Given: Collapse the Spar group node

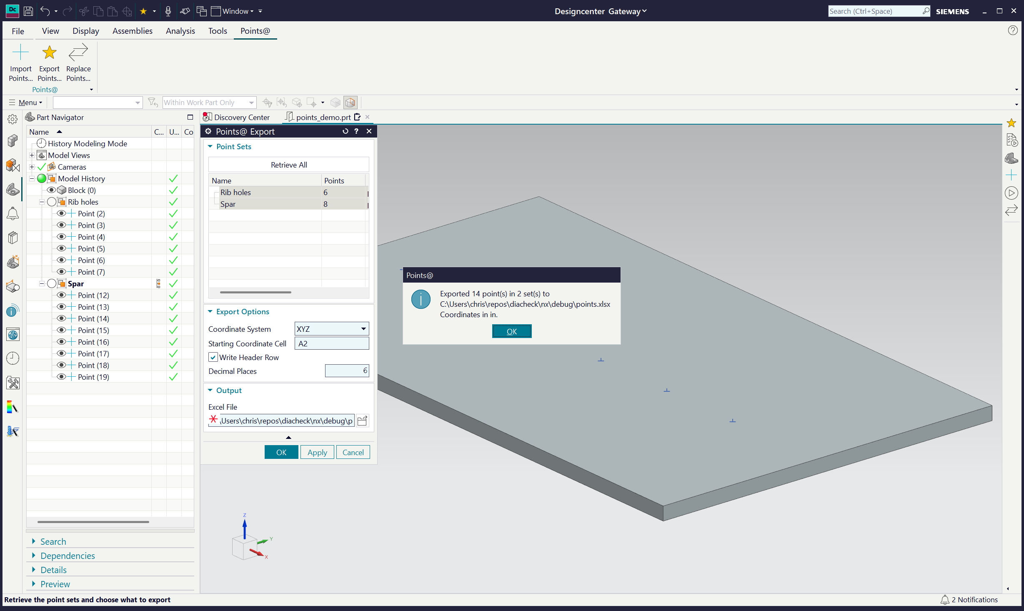Looking at the screenshot, I should pyautogui.click(x=42, y=283).
